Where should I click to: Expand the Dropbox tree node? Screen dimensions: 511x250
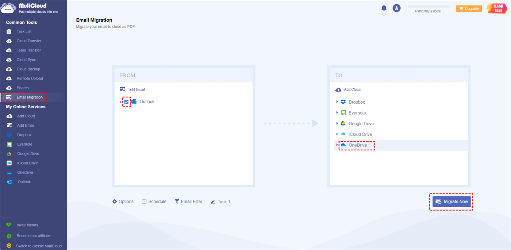click(337, 102)
